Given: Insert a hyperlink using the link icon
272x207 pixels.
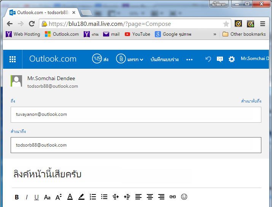Looking at the screenshot, I should [173, 197].
